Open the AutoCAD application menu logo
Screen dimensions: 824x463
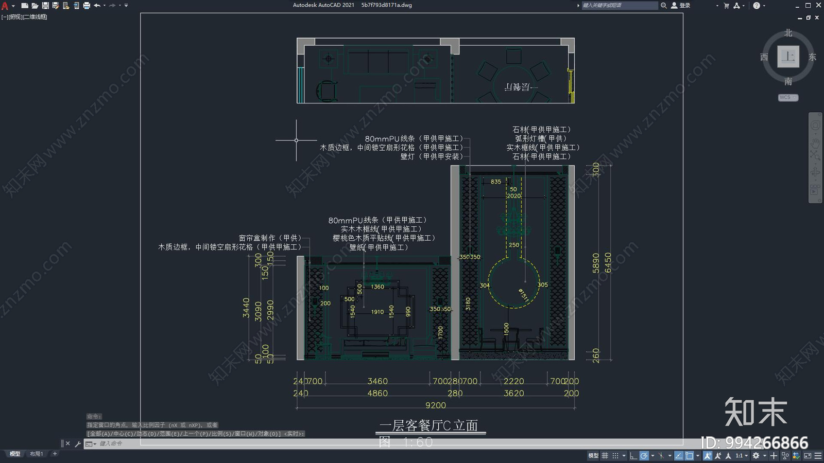[x=5, y=6]
